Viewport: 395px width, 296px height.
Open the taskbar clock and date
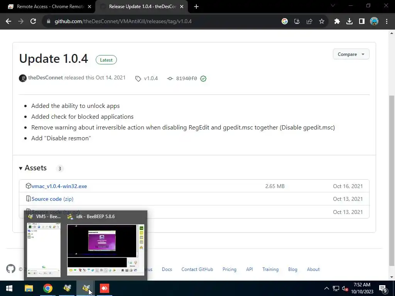click(x=362, y=288)
